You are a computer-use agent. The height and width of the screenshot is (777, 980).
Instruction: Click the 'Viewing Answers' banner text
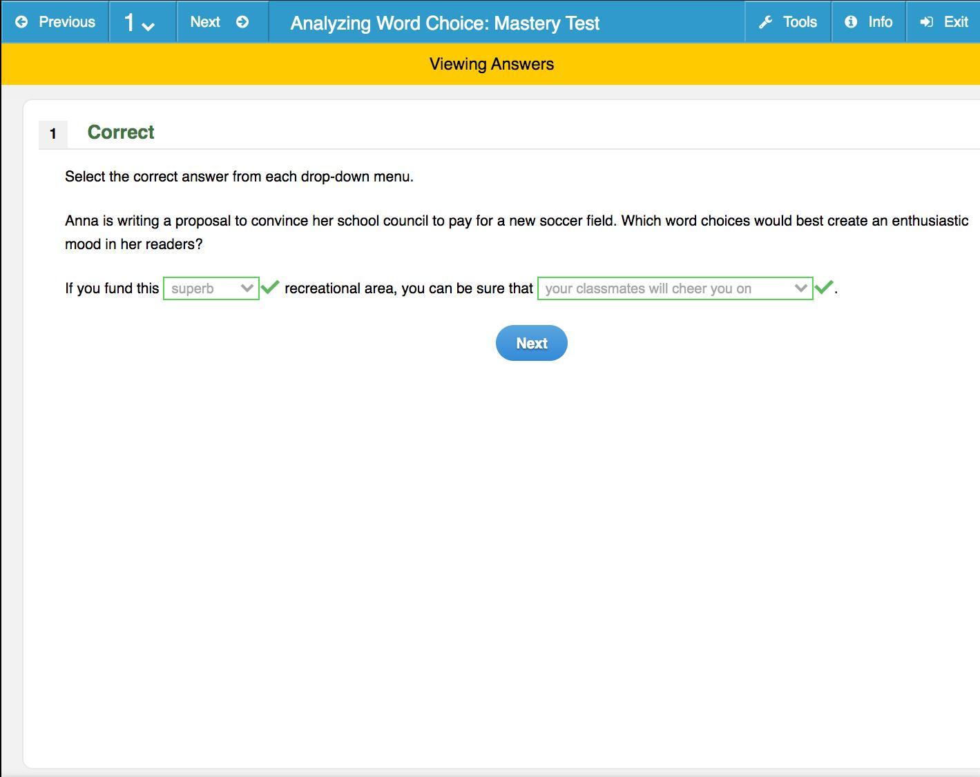[492, 64]
